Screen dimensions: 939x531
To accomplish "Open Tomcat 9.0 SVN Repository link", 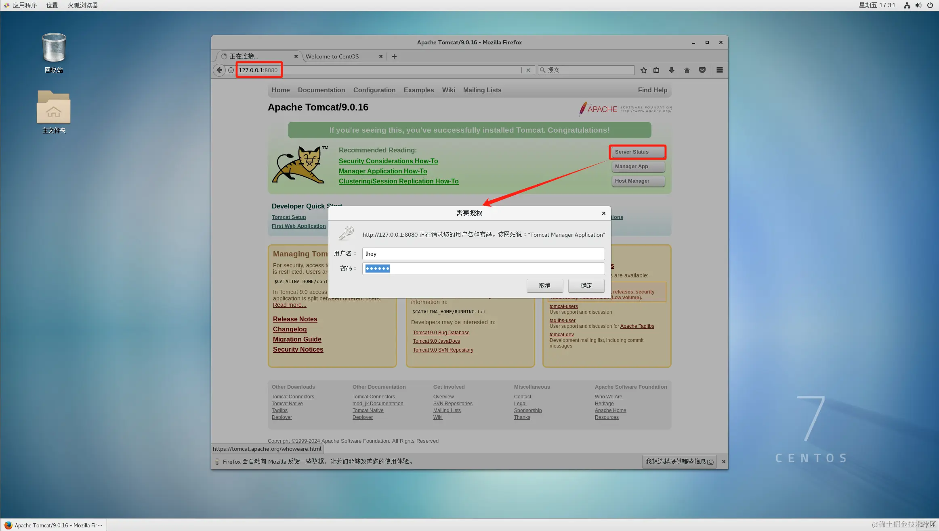I will pyautogui.click(x=443, y=350).
